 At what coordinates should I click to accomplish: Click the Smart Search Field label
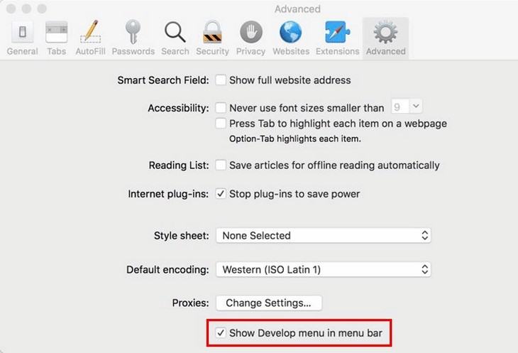[163, 80]
